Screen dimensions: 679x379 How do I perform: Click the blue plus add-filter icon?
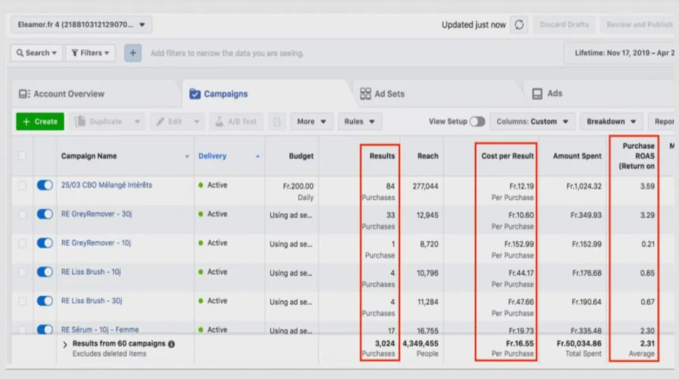pos(133,53)
